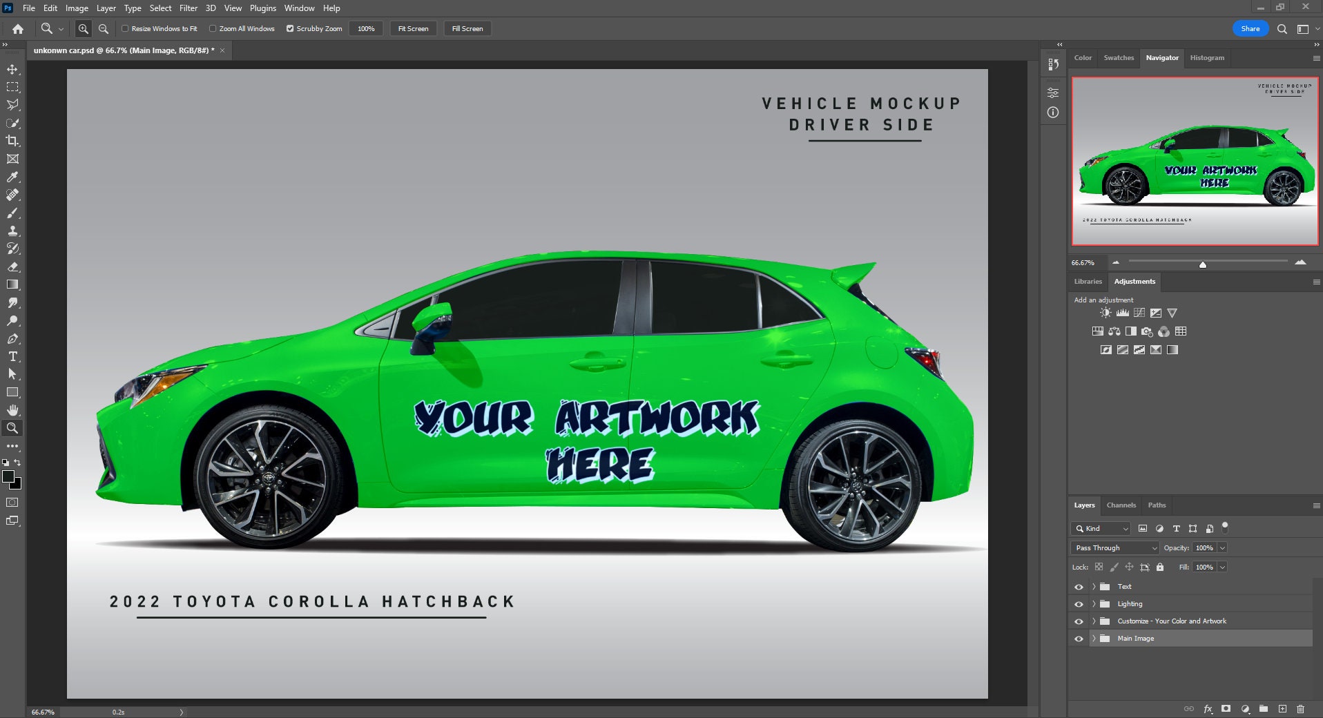Click the Navigator preview thumbnail
This screenshot has width=1323, height=718.
[1195, 159]
